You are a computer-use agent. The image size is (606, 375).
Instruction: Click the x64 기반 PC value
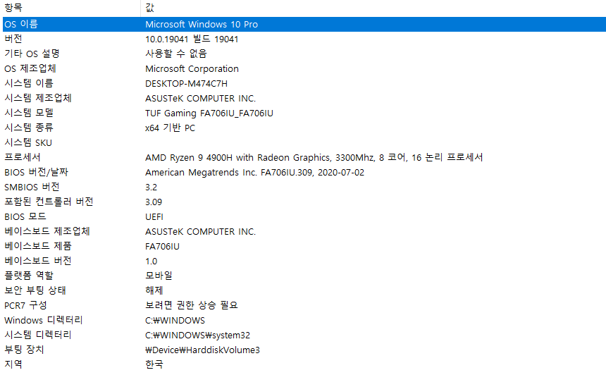pos(171,128)
